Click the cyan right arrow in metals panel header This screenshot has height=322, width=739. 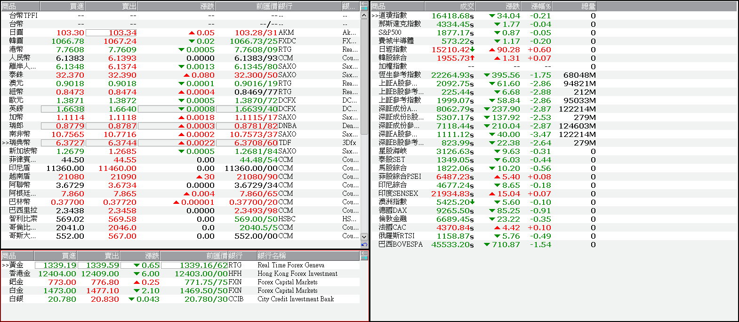(364, 258)
